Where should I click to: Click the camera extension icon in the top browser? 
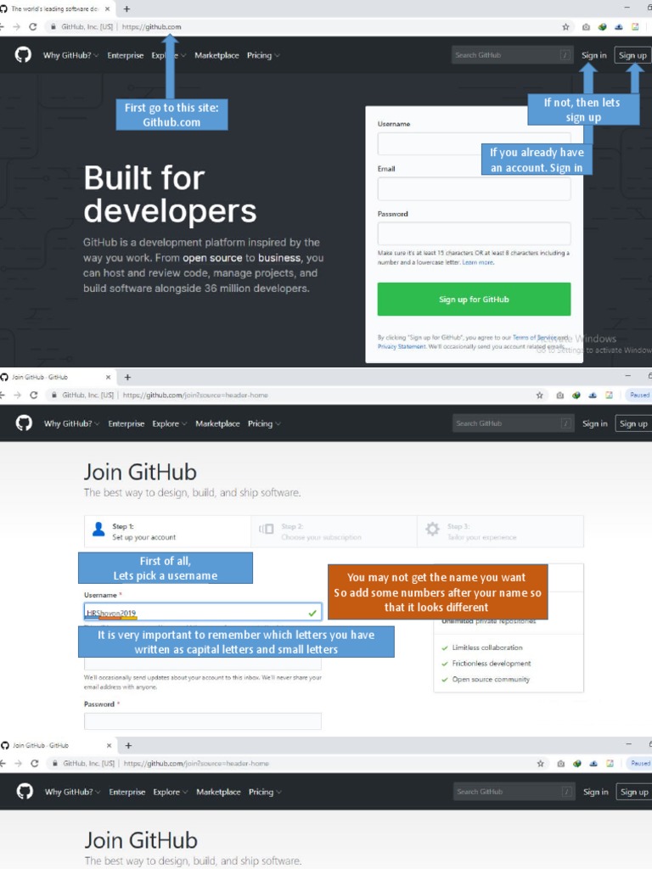[x=586, y=26]
